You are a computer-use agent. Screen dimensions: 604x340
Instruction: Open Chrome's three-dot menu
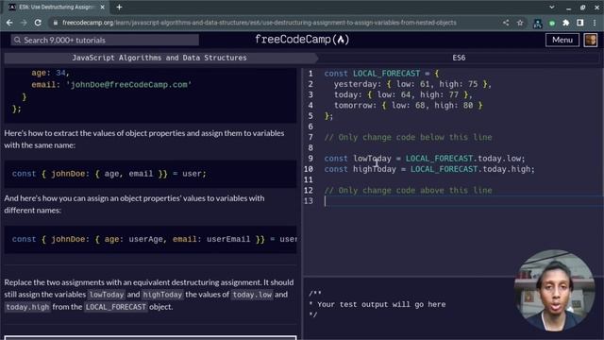coord(595,23)
